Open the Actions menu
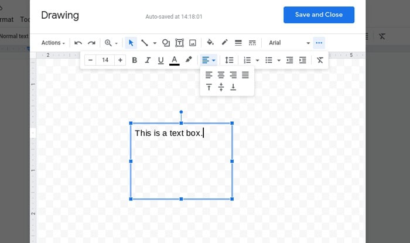The width and height of the screenshot is (410, 243). pyautogui.click(x=53, y=43)
